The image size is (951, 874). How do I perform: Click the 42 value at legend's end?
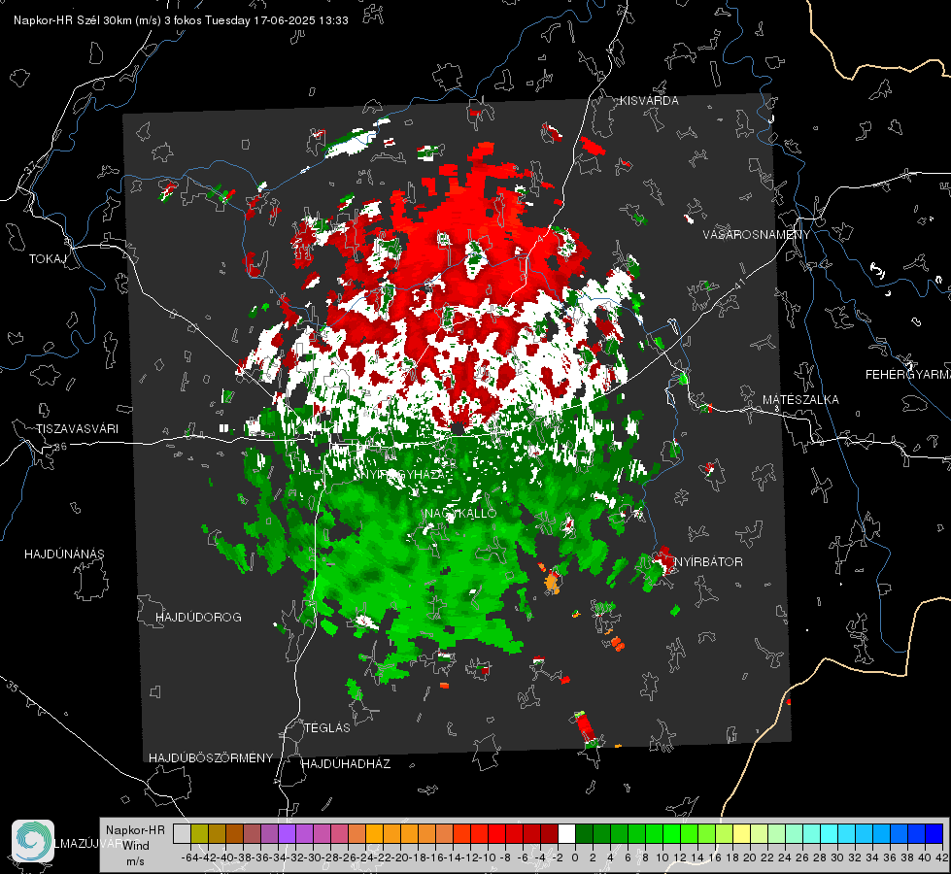point(941,857)
